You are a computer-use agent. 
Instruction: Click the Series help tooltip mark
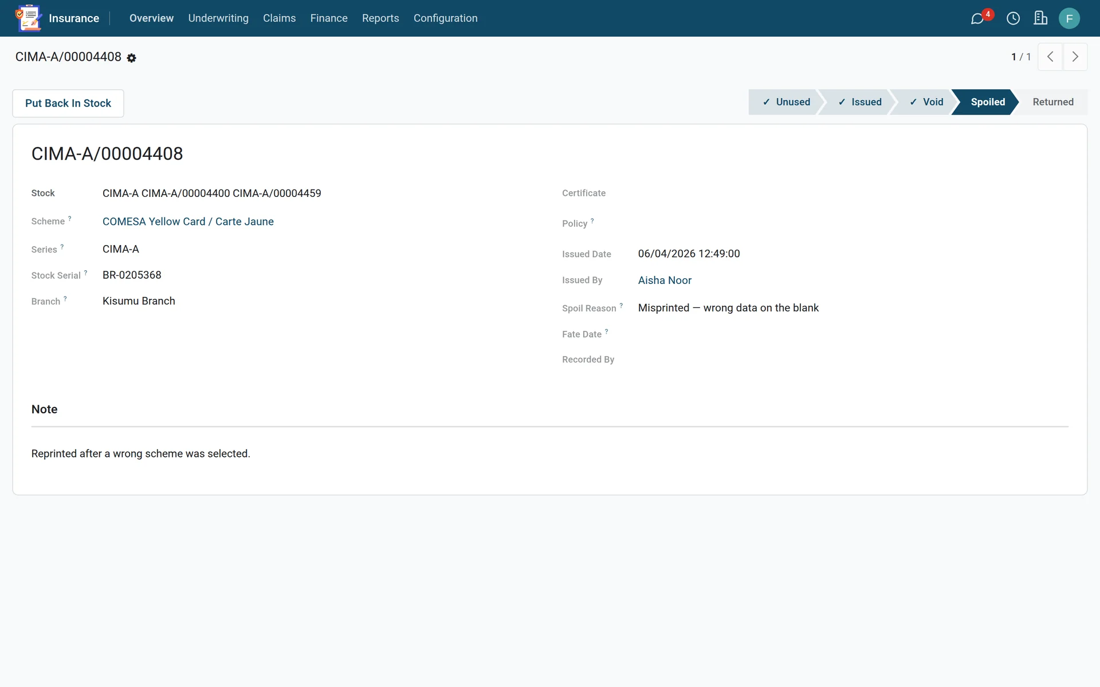[x=62, y=247]
